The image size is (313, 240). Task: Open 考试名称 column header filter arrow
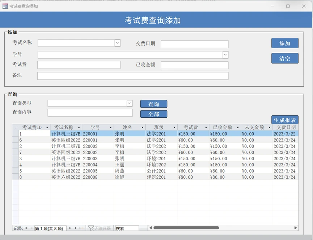pyautogui.click(x=79, y=127)
